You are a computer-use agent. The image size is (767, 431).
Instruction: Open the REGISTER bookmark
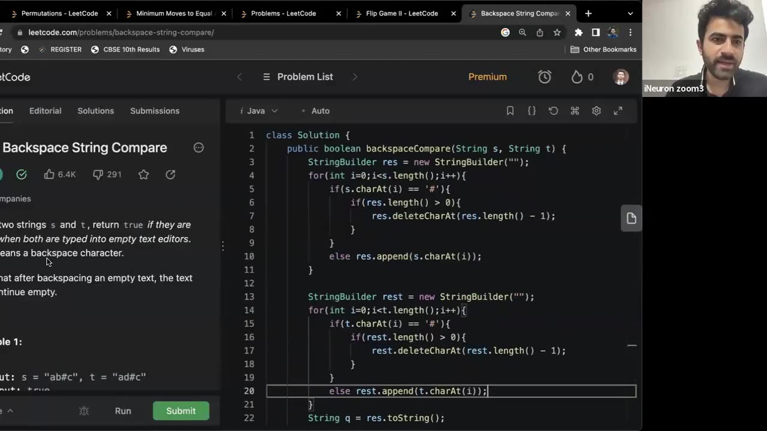(60, 50)
